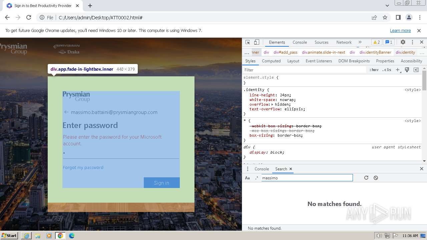Select div.animate.slide-in-next breadcrumb

[x=324, y=52]
